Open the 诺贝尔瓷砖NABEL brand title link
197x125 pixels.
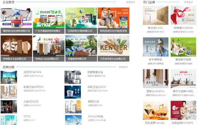(x=183, y=91)
